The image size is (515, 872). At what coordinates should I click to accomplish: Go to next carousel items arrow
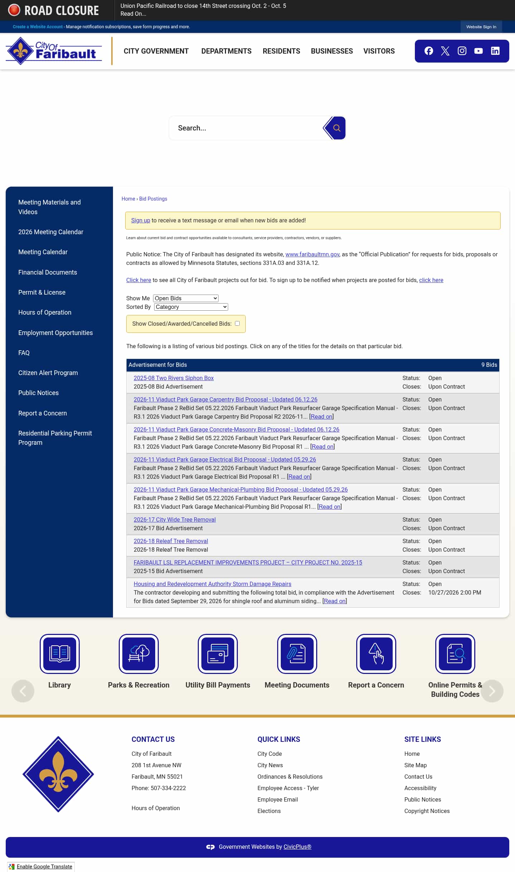coord(492,691)
